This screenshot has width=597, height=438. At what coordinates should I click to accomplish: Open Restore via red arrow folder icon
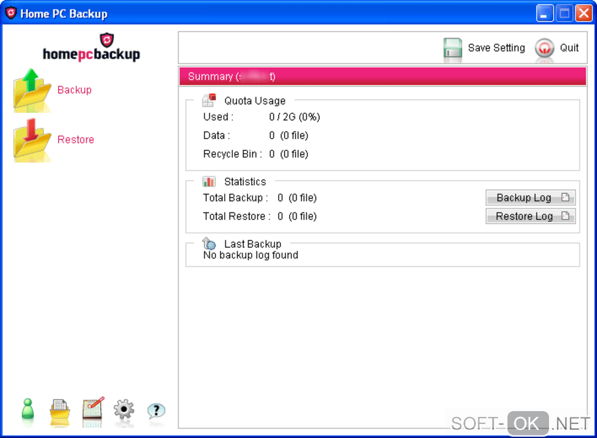(x=32, y=139)
